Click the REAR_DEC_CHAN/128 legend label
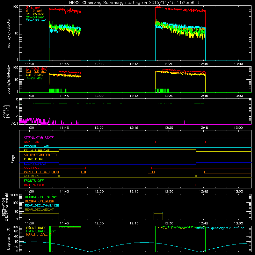This screenshot has width=255, height=255. pos(42,205)
